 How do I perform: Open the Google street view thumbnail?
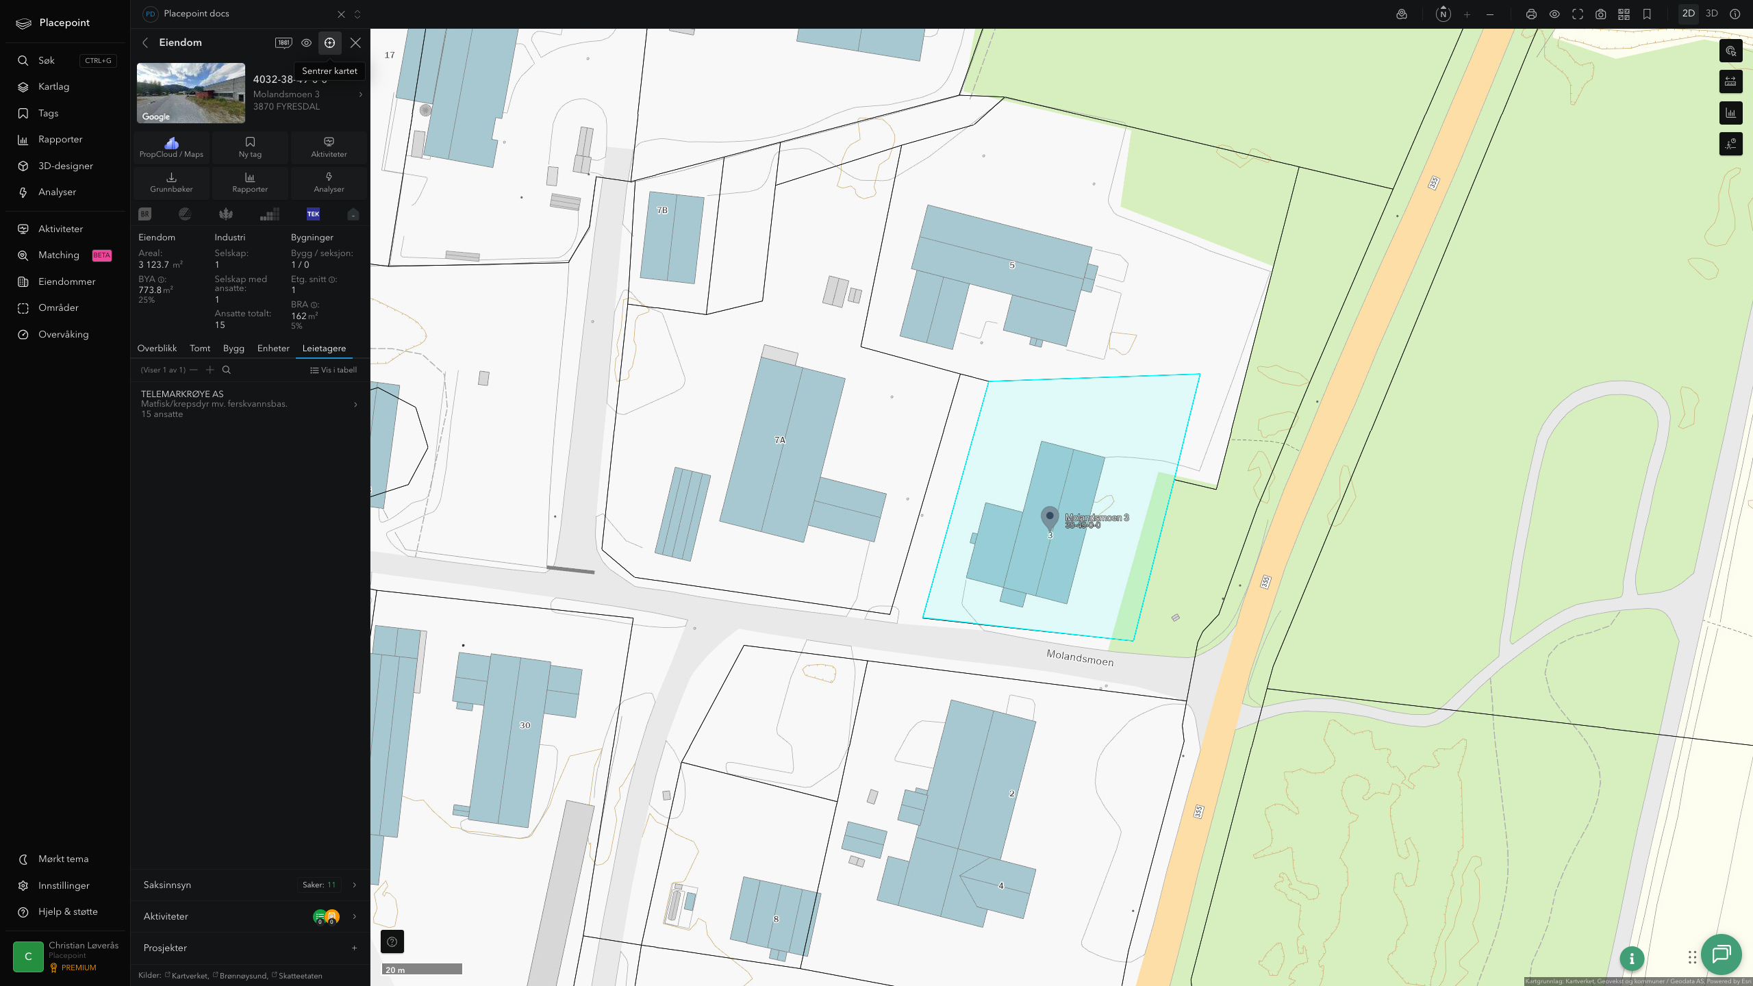[x=191, y=93]
